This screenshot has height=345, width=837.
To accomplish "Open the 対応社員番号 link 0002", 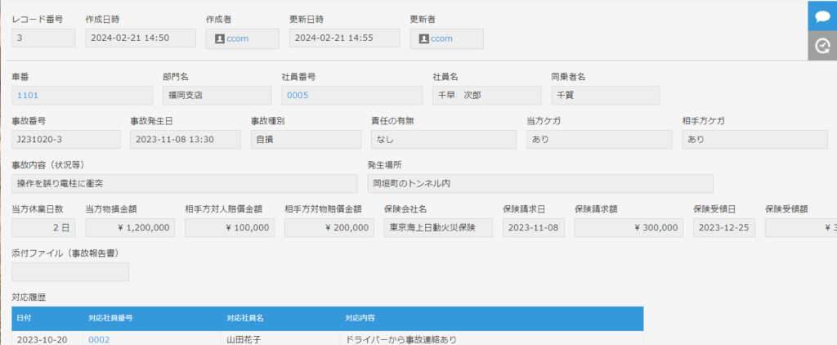I will [x=99, y=338].
